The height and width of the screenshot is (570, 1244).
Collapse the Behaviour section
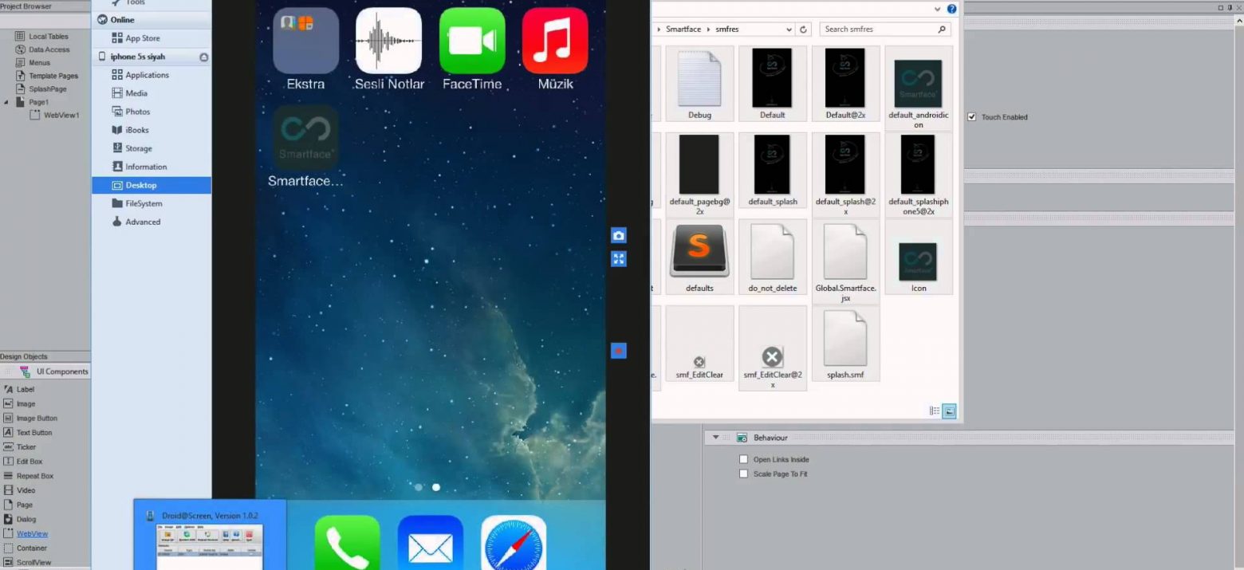click(x=715, y=438)
